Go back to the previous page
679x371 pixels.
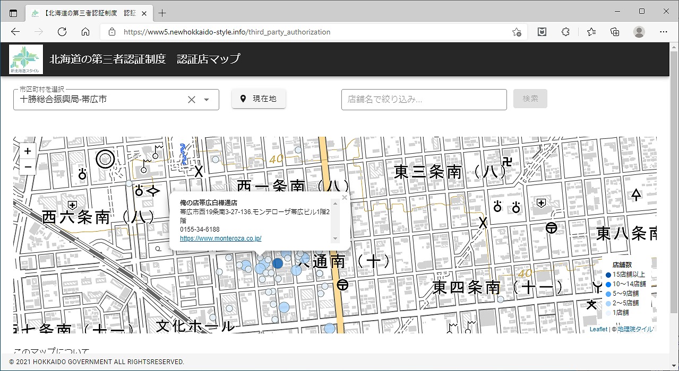[x=15, y=32]
